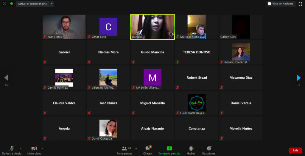The image size is (305, 156).
Task: Click the green encryption shield icon
Action: click(12, 4)
